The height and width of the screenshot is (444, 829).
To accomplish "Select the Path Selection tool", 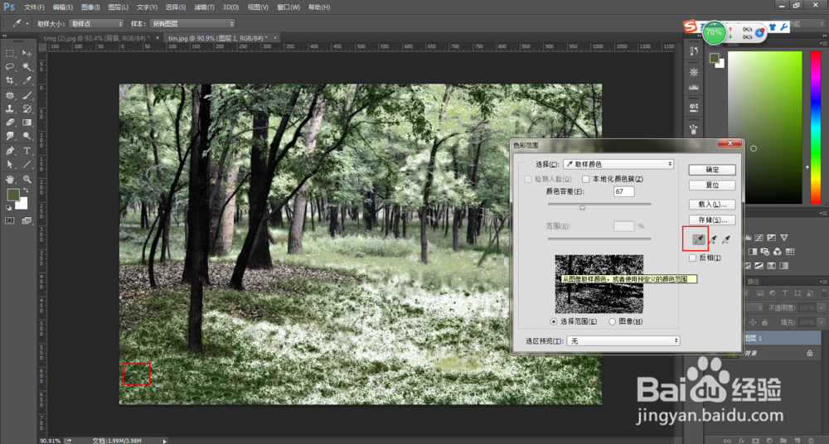I will (x=10, y=164).
